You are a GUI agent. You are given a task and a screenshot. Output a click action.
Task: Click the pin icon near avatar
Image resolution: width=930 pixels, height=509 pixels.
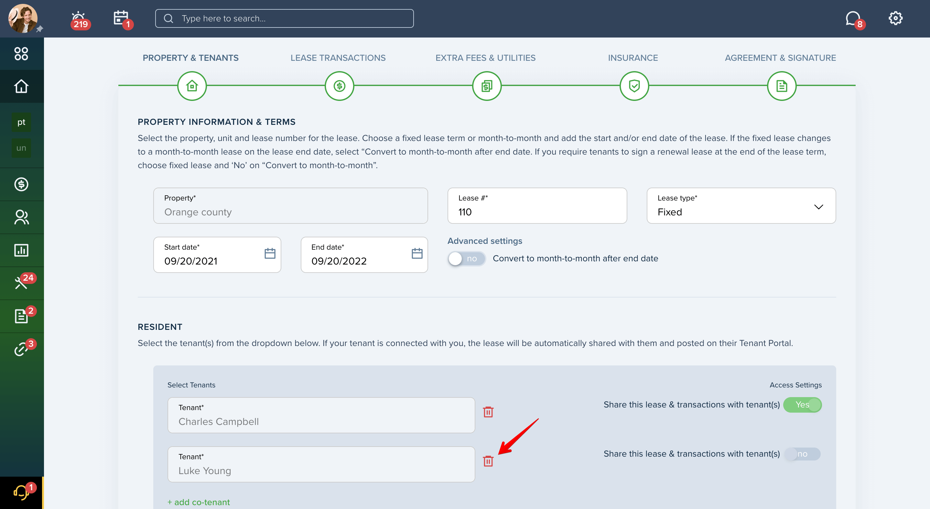click(40, 29)
